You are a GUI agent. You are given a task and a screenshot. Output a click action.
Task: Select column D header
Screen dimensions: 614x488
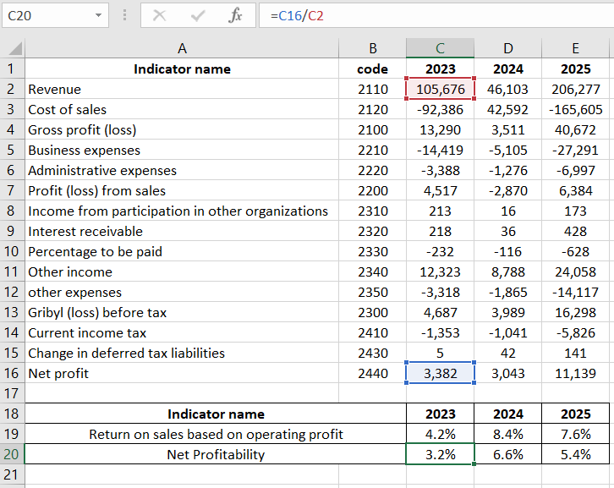point(508,48)
